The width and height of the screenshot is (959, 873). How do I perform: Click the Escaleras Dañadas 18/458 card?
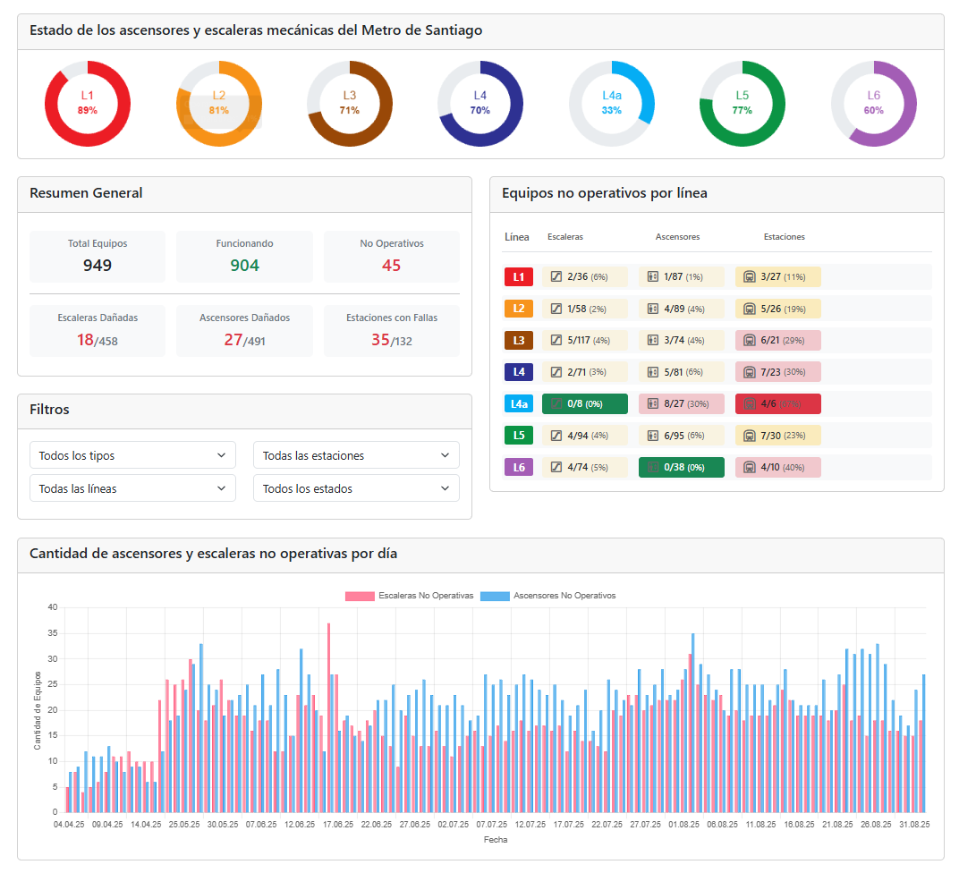(x=98, y=331)
